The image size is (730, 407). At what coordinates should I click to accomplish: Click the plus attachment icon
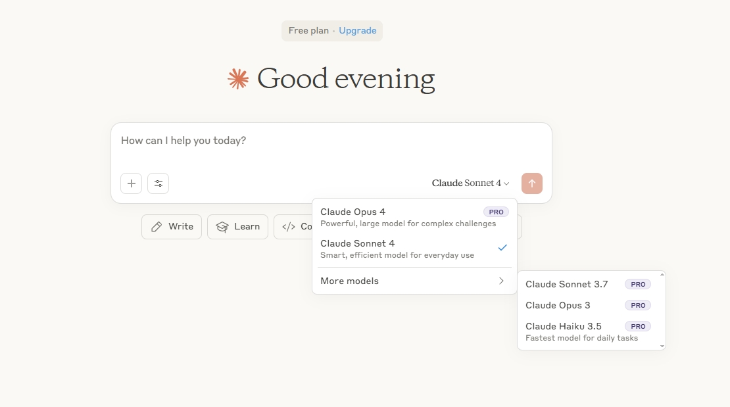pyautogui.click(x=132, y=183)
